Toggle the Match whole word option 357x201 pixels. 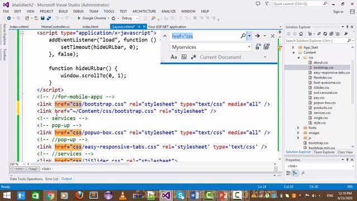pyautogui.click(x=184, y=57)
